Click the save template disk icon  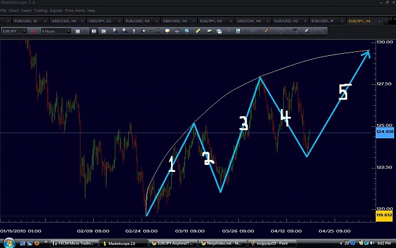pyautogui.click(x=238, y=31)
